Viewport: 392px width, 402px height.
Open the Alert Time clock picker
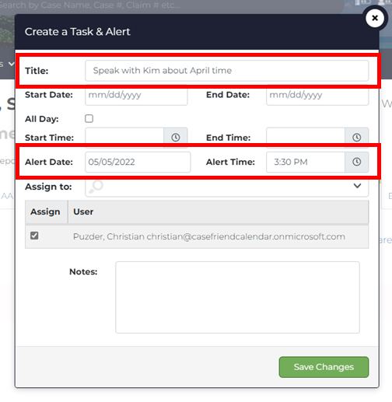[356, 162]
